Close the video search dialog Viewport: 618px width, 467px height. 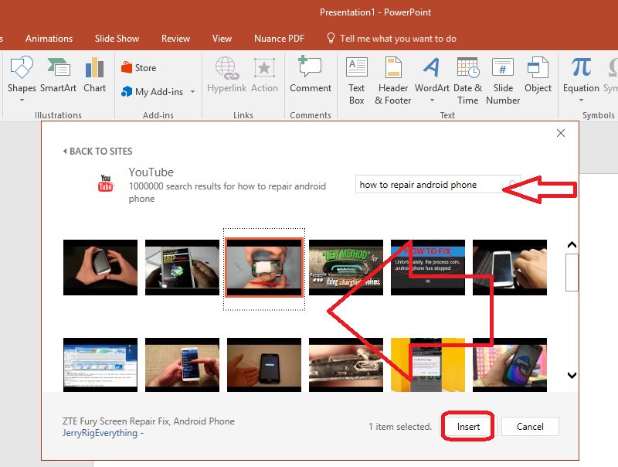[x=561, y=133]
